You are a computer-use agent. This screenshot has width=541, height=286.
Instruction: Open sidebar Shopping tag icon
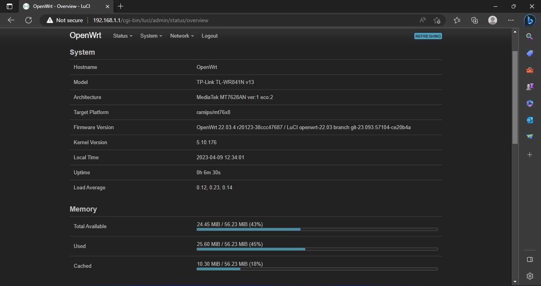click(x=530, y=53)
